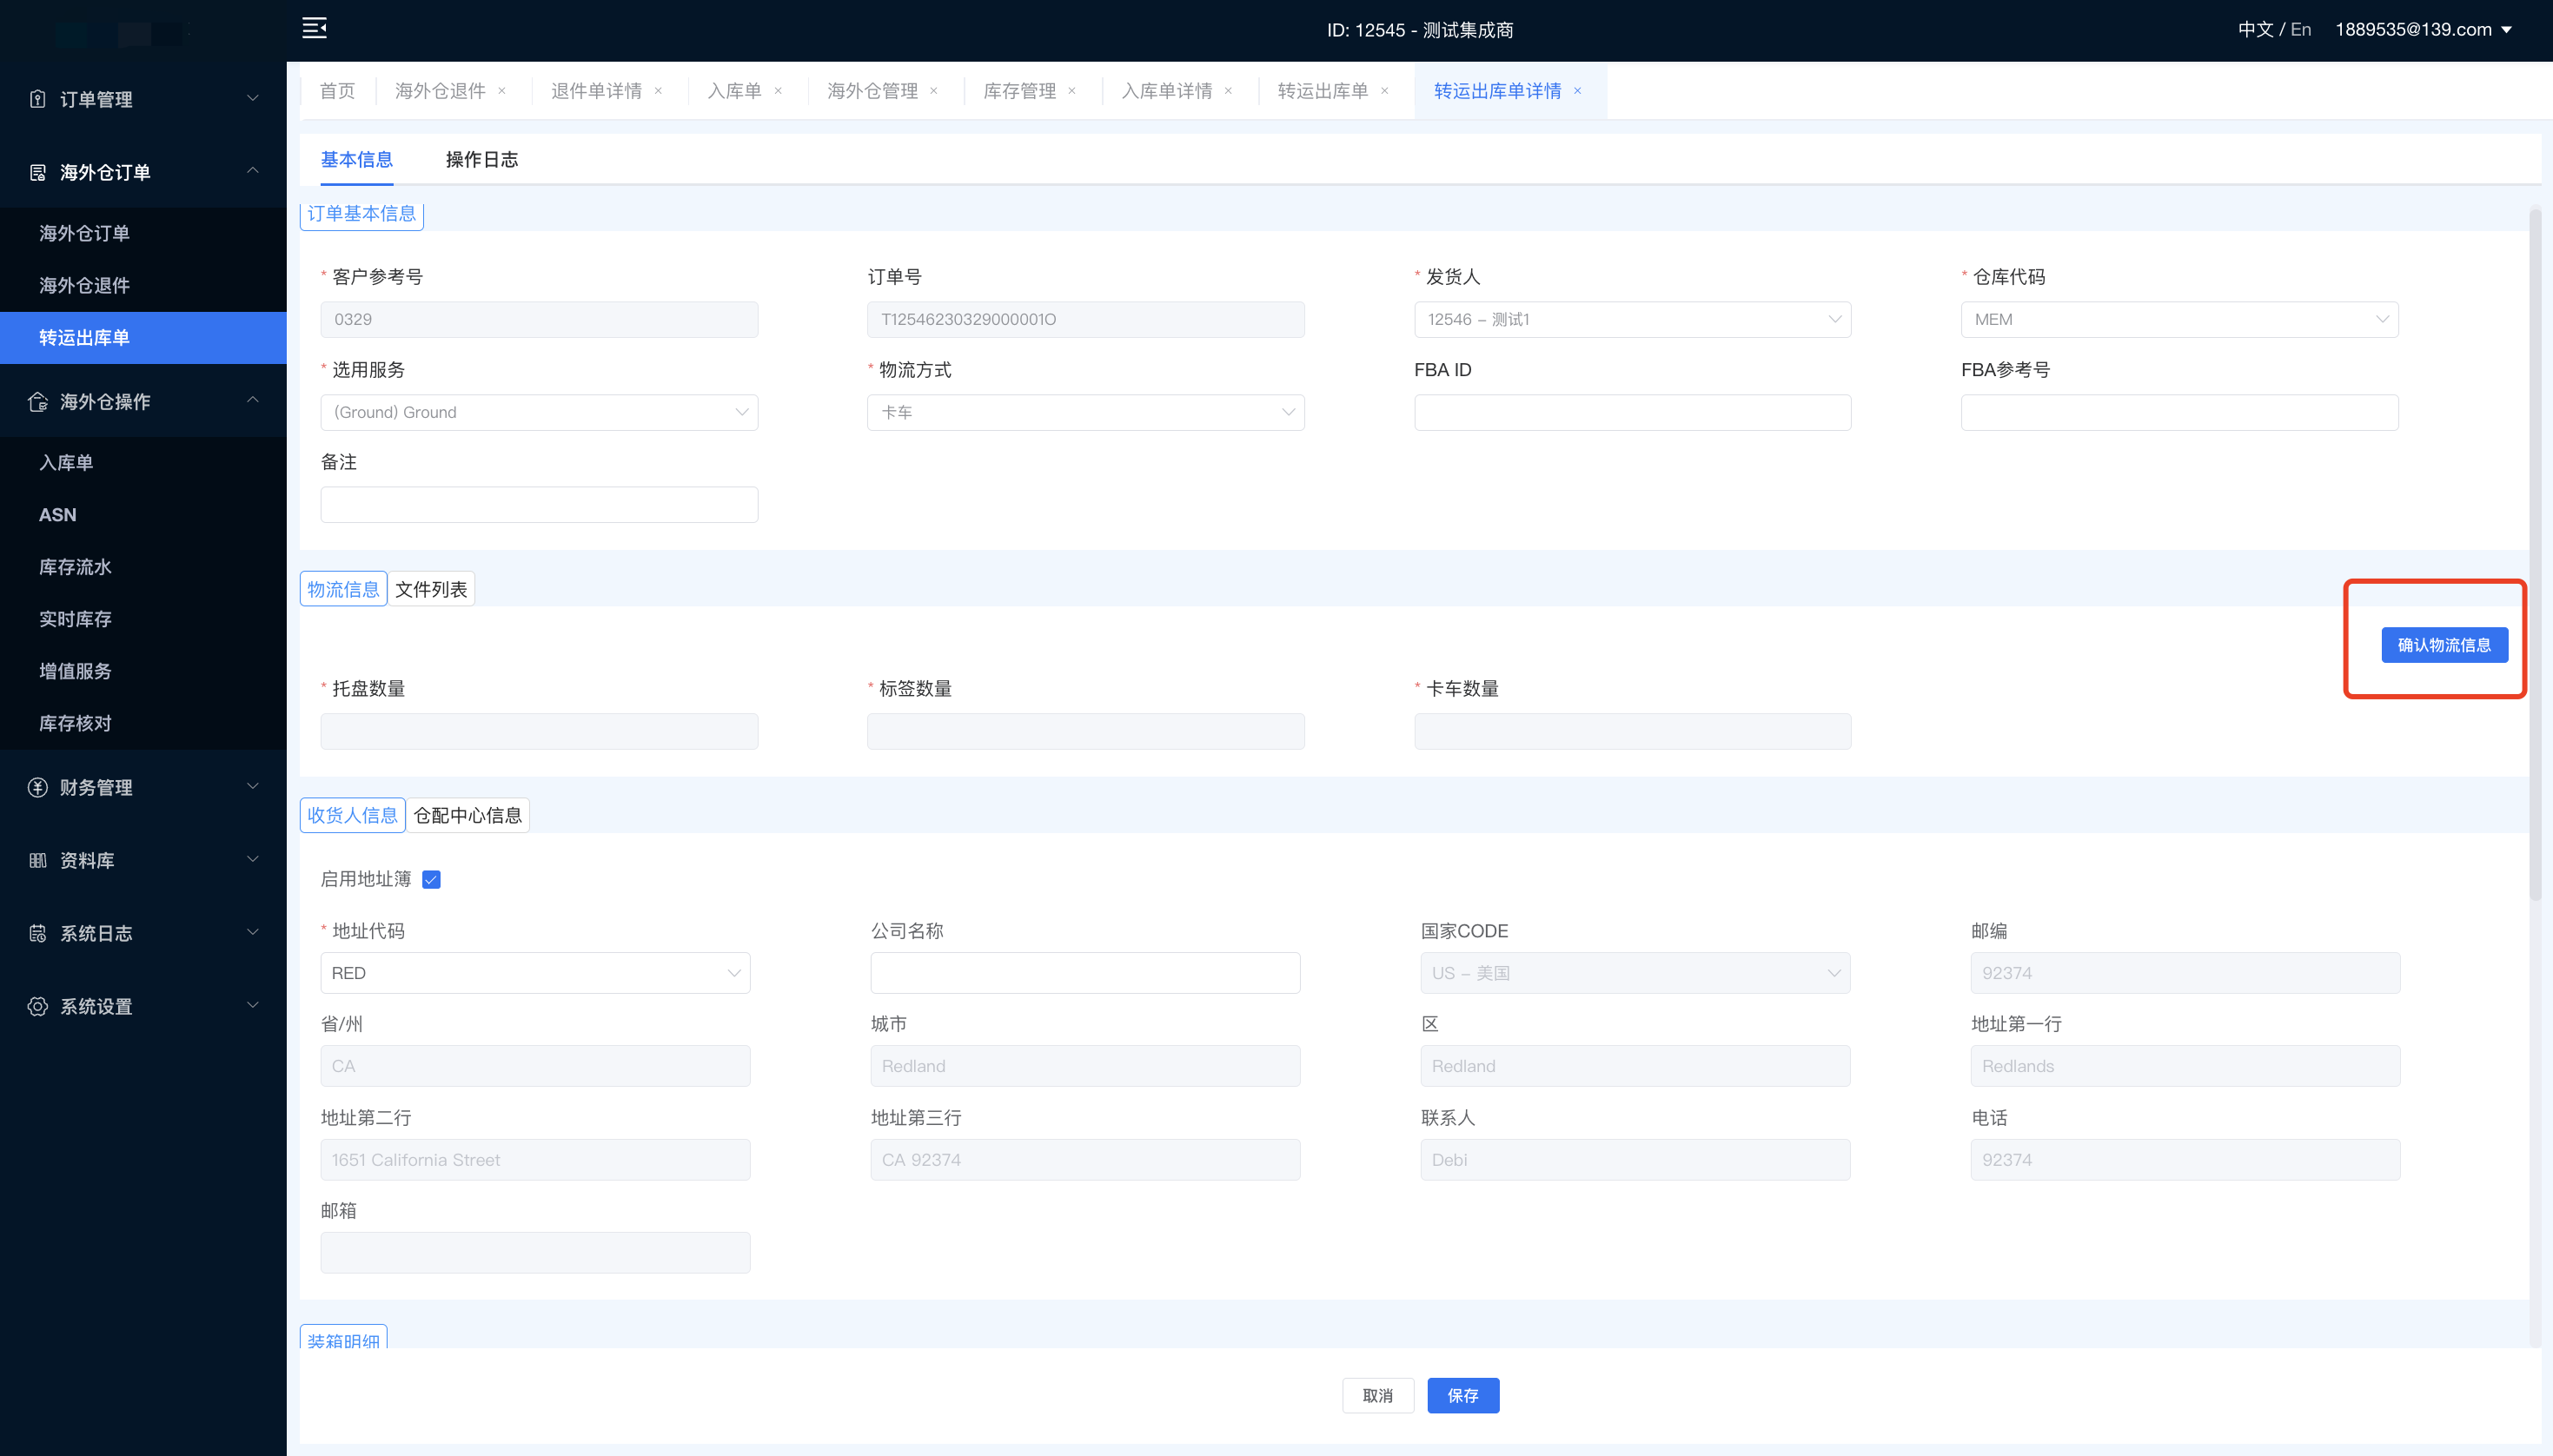Image resolution: width=2553 pixels, height=1456 pixels.
Task: Open the 选用服务 Ground dropdown
Action: [x=539, y=412]
